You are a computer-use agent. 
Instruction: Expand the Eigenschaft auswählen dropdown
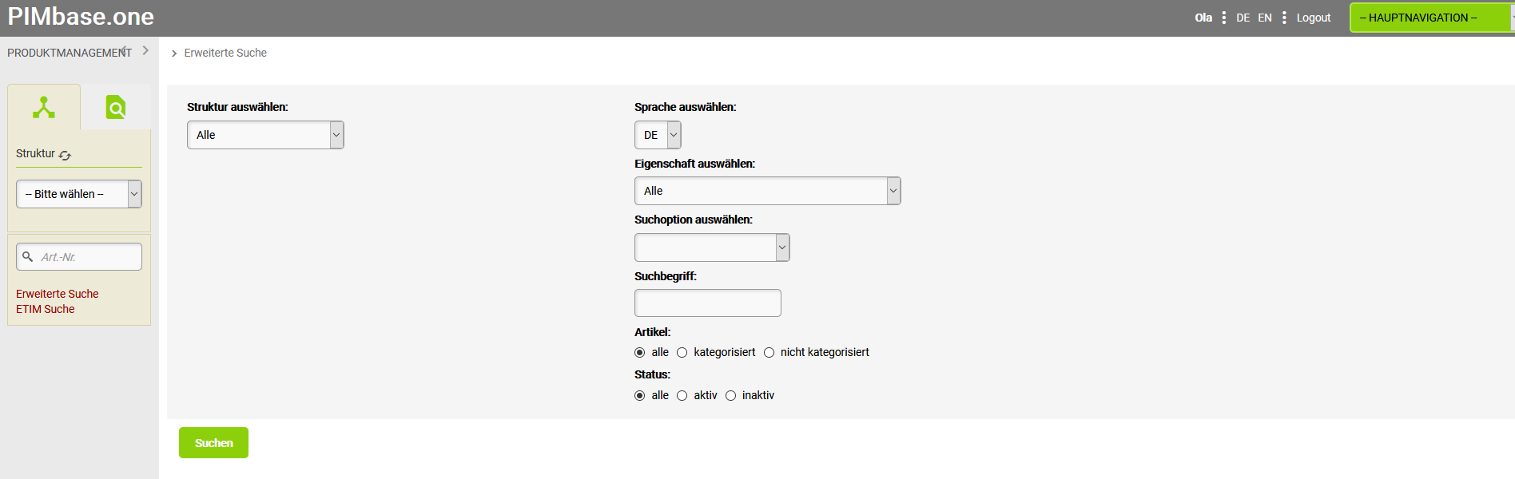pyautogui.click(x=767, y=191)
